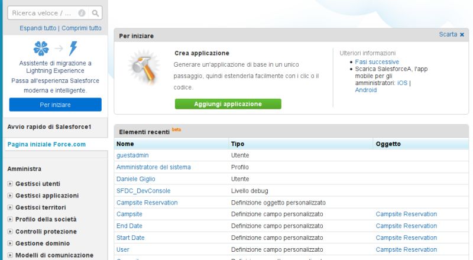Click the hammer Crea applicazione icon
This screenshot has width=473, height=260.
pos(144,68)
